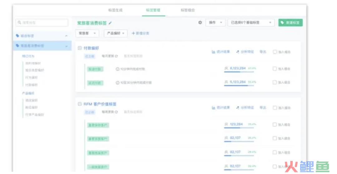Click the 123,284 count value
337x174 pixels.
(x=236, y=124)
